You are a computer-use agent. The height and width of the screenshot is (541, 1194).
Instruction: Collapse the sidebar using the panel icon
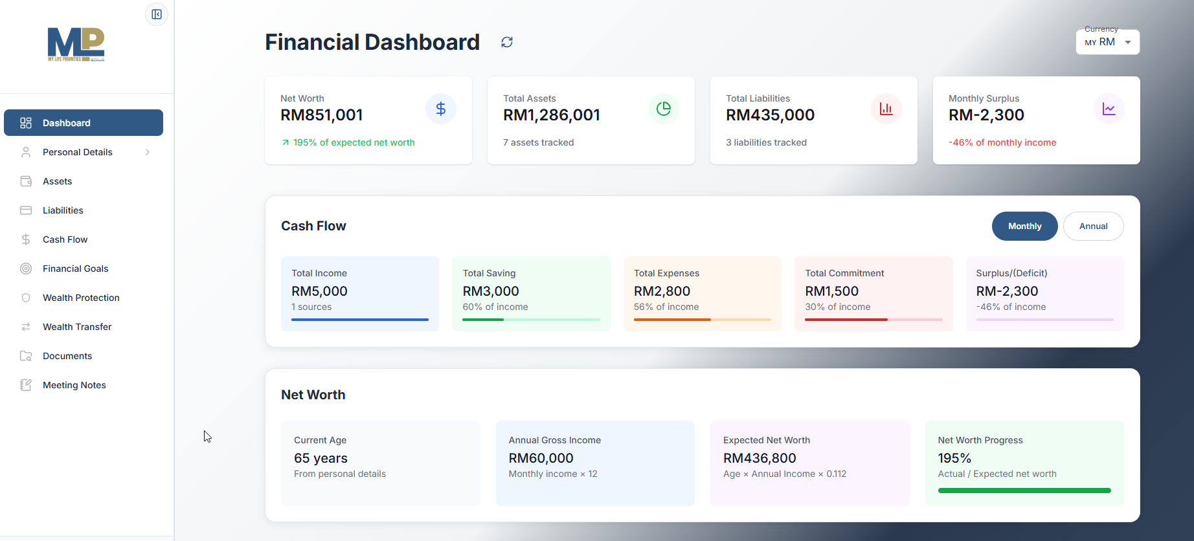(x=157, y=14)
